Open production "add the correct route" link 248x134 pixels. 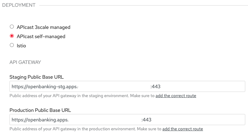(x=182, y=129)
